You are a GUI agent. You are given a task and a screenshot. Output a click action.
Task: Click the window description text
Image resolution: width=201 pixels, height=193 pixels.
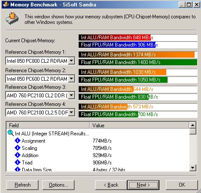[x=110, y=19]
